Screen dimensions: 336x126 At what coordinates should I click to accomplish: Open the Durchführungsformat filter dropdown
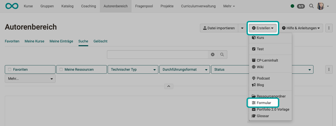[x=185, y=69]
